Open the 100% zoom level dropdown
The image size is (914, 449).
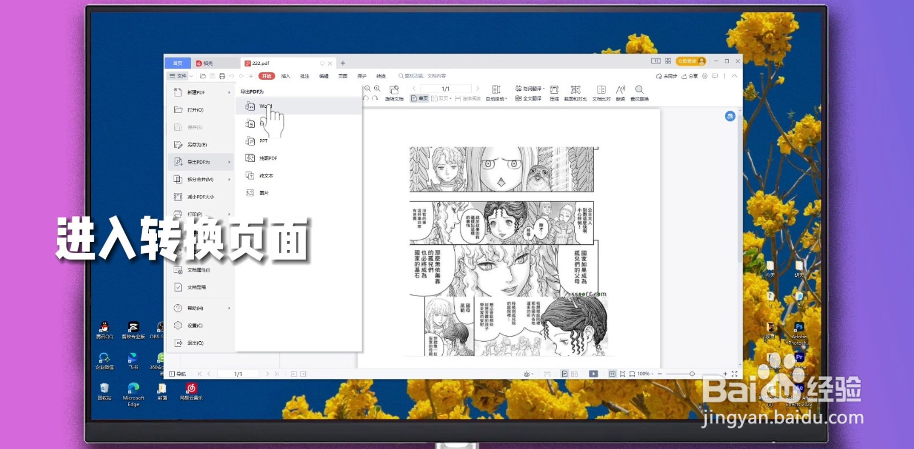(x=646, y=374)
